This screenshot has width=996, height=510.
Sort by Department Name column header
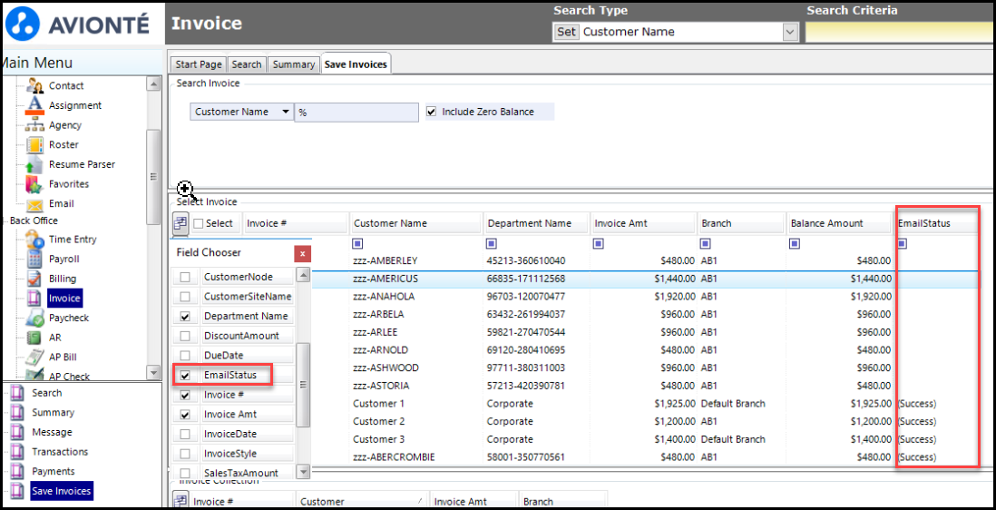point(535,223)
